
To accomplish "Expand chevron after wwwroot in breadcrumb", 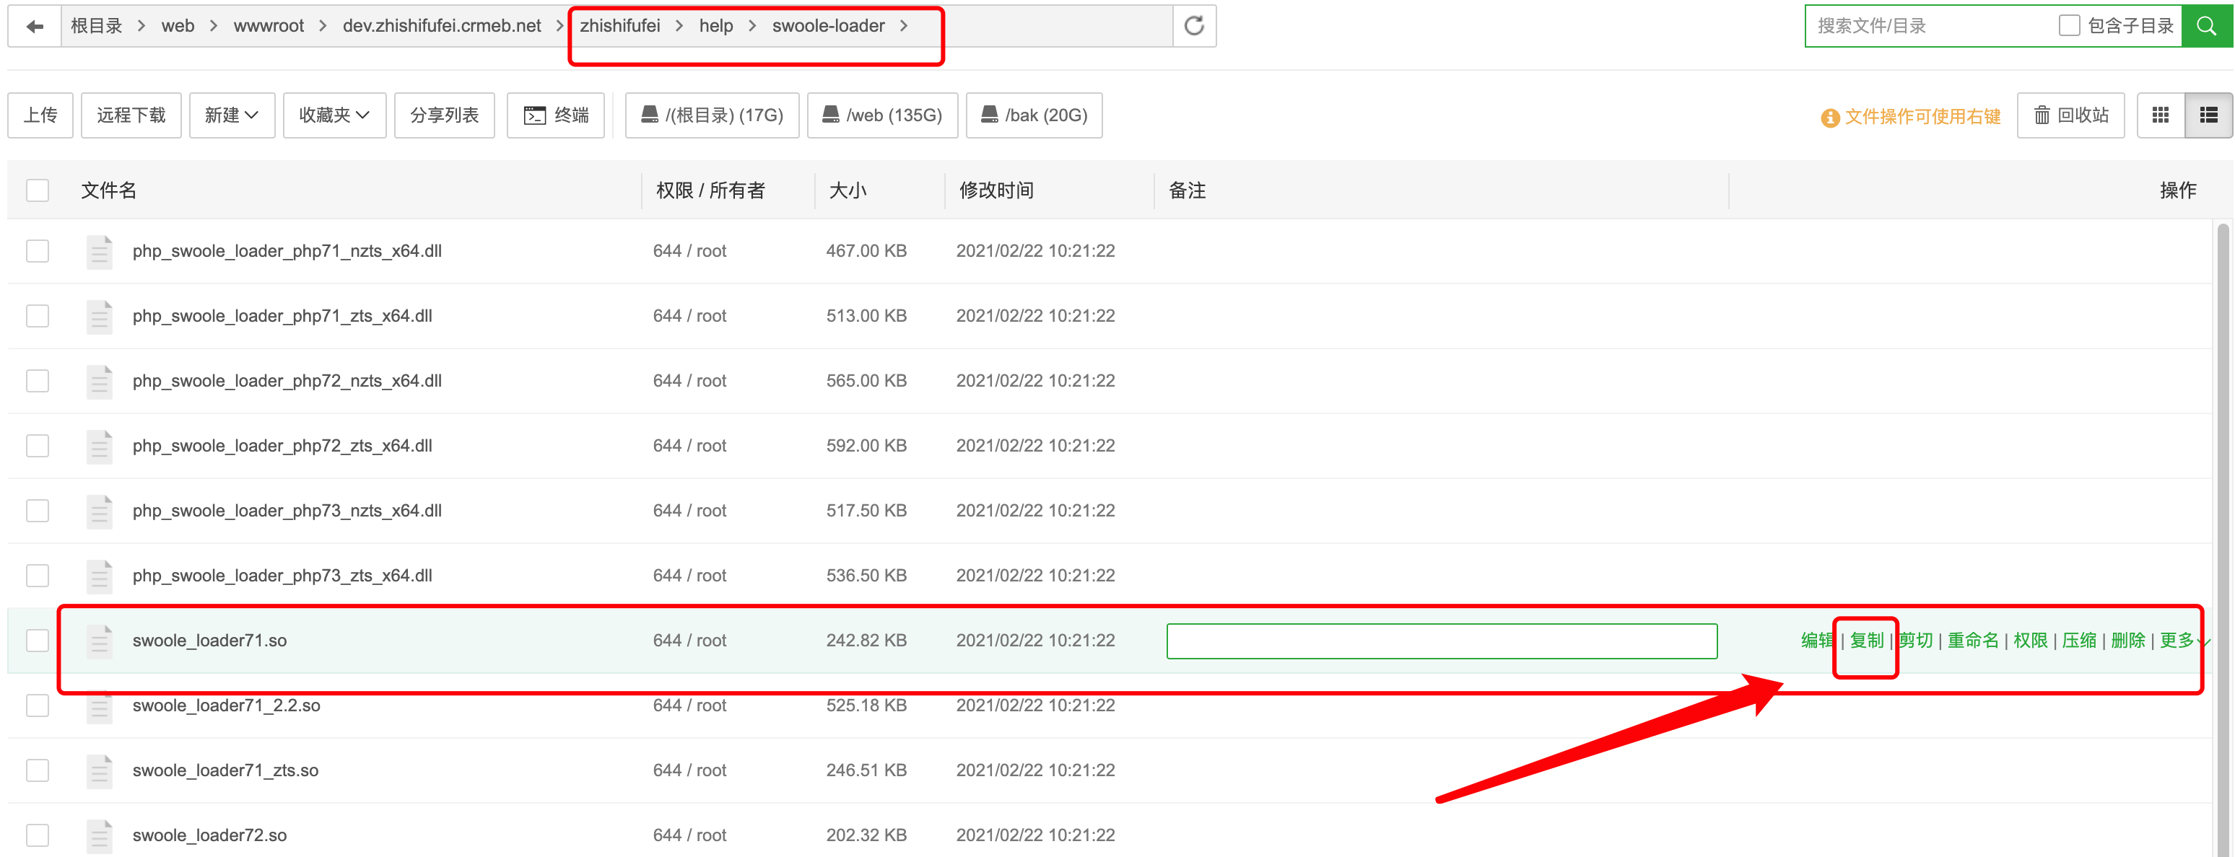I will pos(323,26).
